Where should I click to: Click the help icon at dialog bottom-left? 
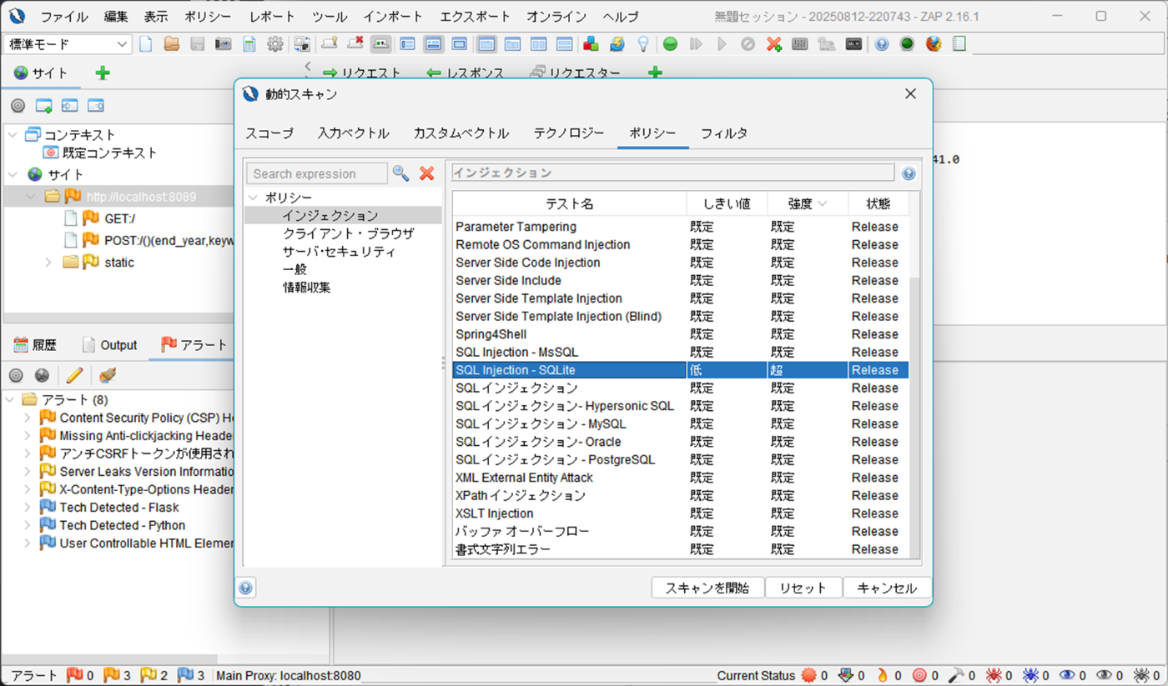(245, 588)
